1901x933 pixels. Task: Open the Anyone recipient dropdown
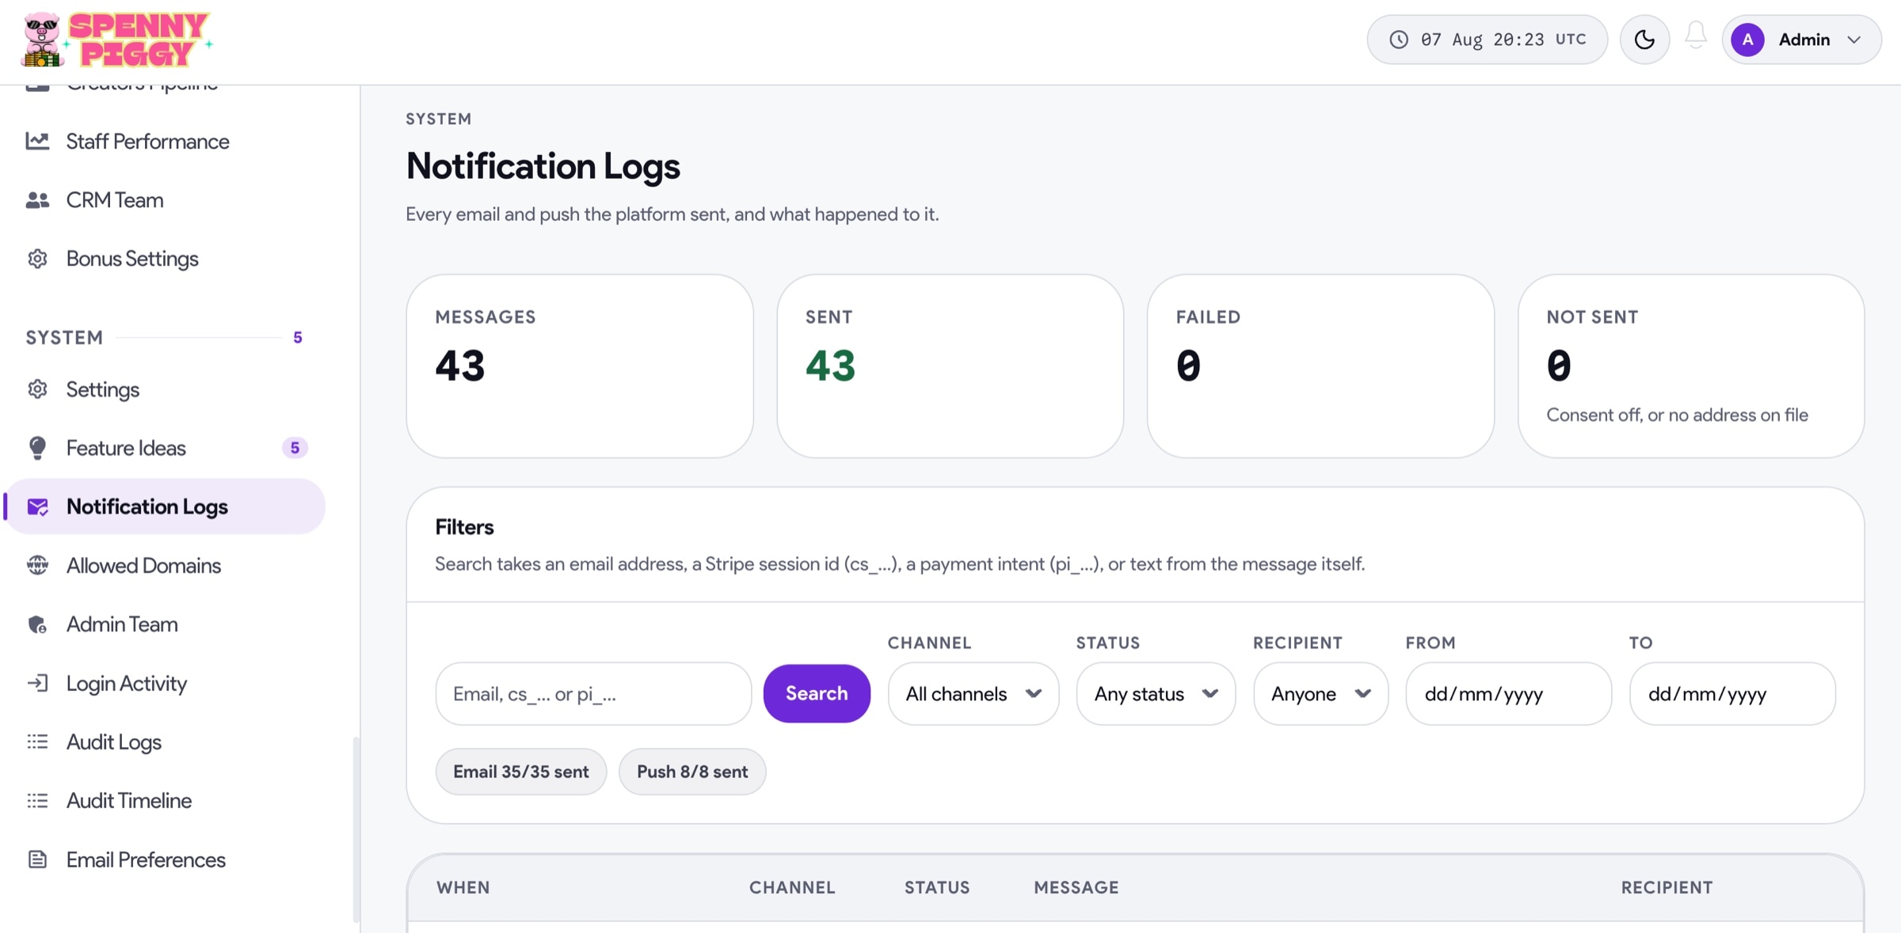click(1320, 694)
